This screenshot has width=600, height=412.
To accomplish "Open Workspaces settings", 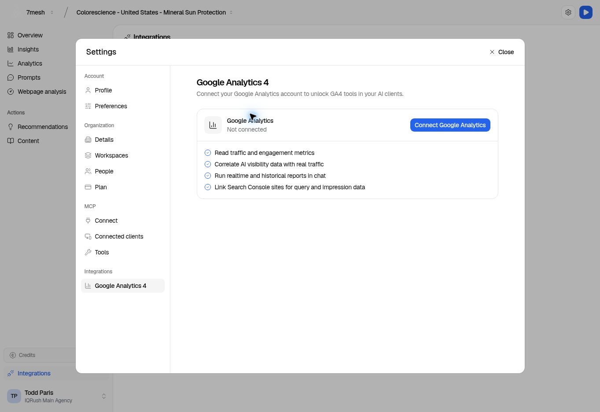I will click(x=123, y=155).
